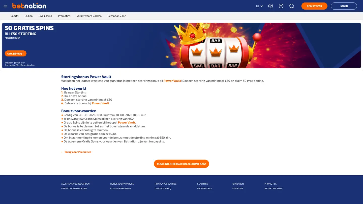This screenshot has height=204, width=363.
Task: Expand the NL language dropdown
Action: [x=259, y=6]
